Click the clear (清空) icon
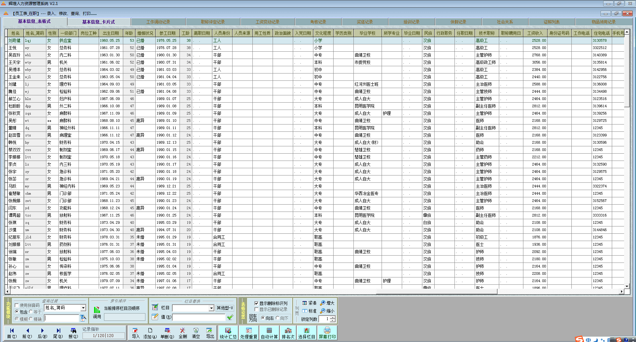636x342 pixels. 196,333
